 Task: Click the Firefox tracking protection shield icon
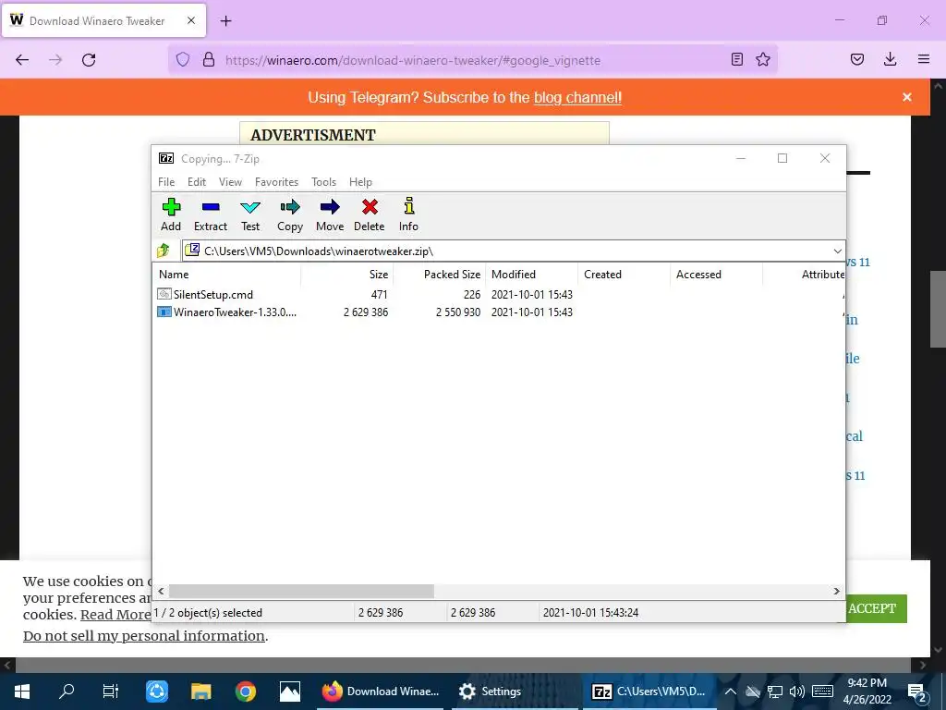pyautogui.click(x=183, y=59)
